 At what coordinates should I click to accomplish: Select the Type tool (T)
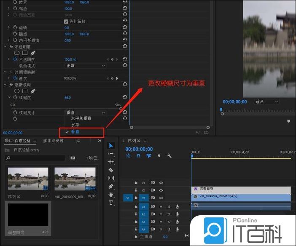(111, 203)
